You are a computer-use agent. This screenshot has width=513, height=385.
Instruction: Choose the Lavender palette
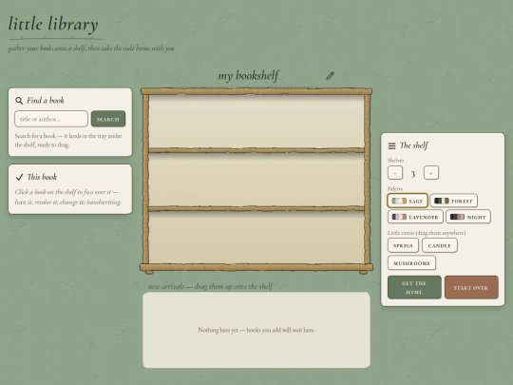[415, 217]
